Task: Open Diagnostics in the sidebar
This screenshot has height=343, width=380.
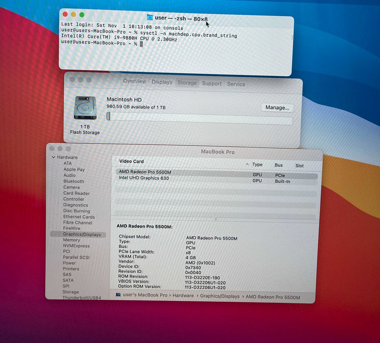Action: [76, 205]
